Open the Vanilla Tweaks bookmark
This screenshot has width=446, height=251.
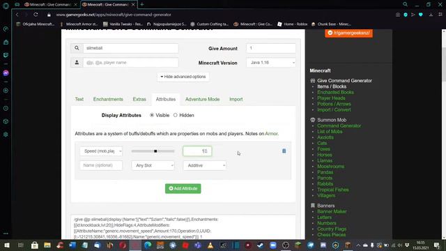point(123,24)
